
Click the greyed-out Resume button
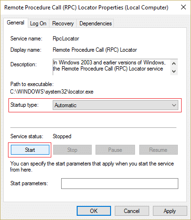tap(159, 150)
